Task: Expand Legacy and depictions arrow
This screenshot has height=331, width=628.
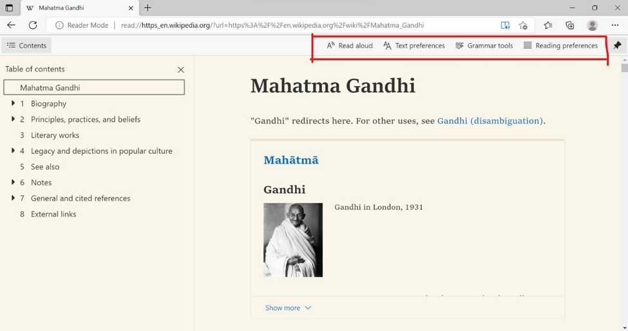Action: [13, 151]
